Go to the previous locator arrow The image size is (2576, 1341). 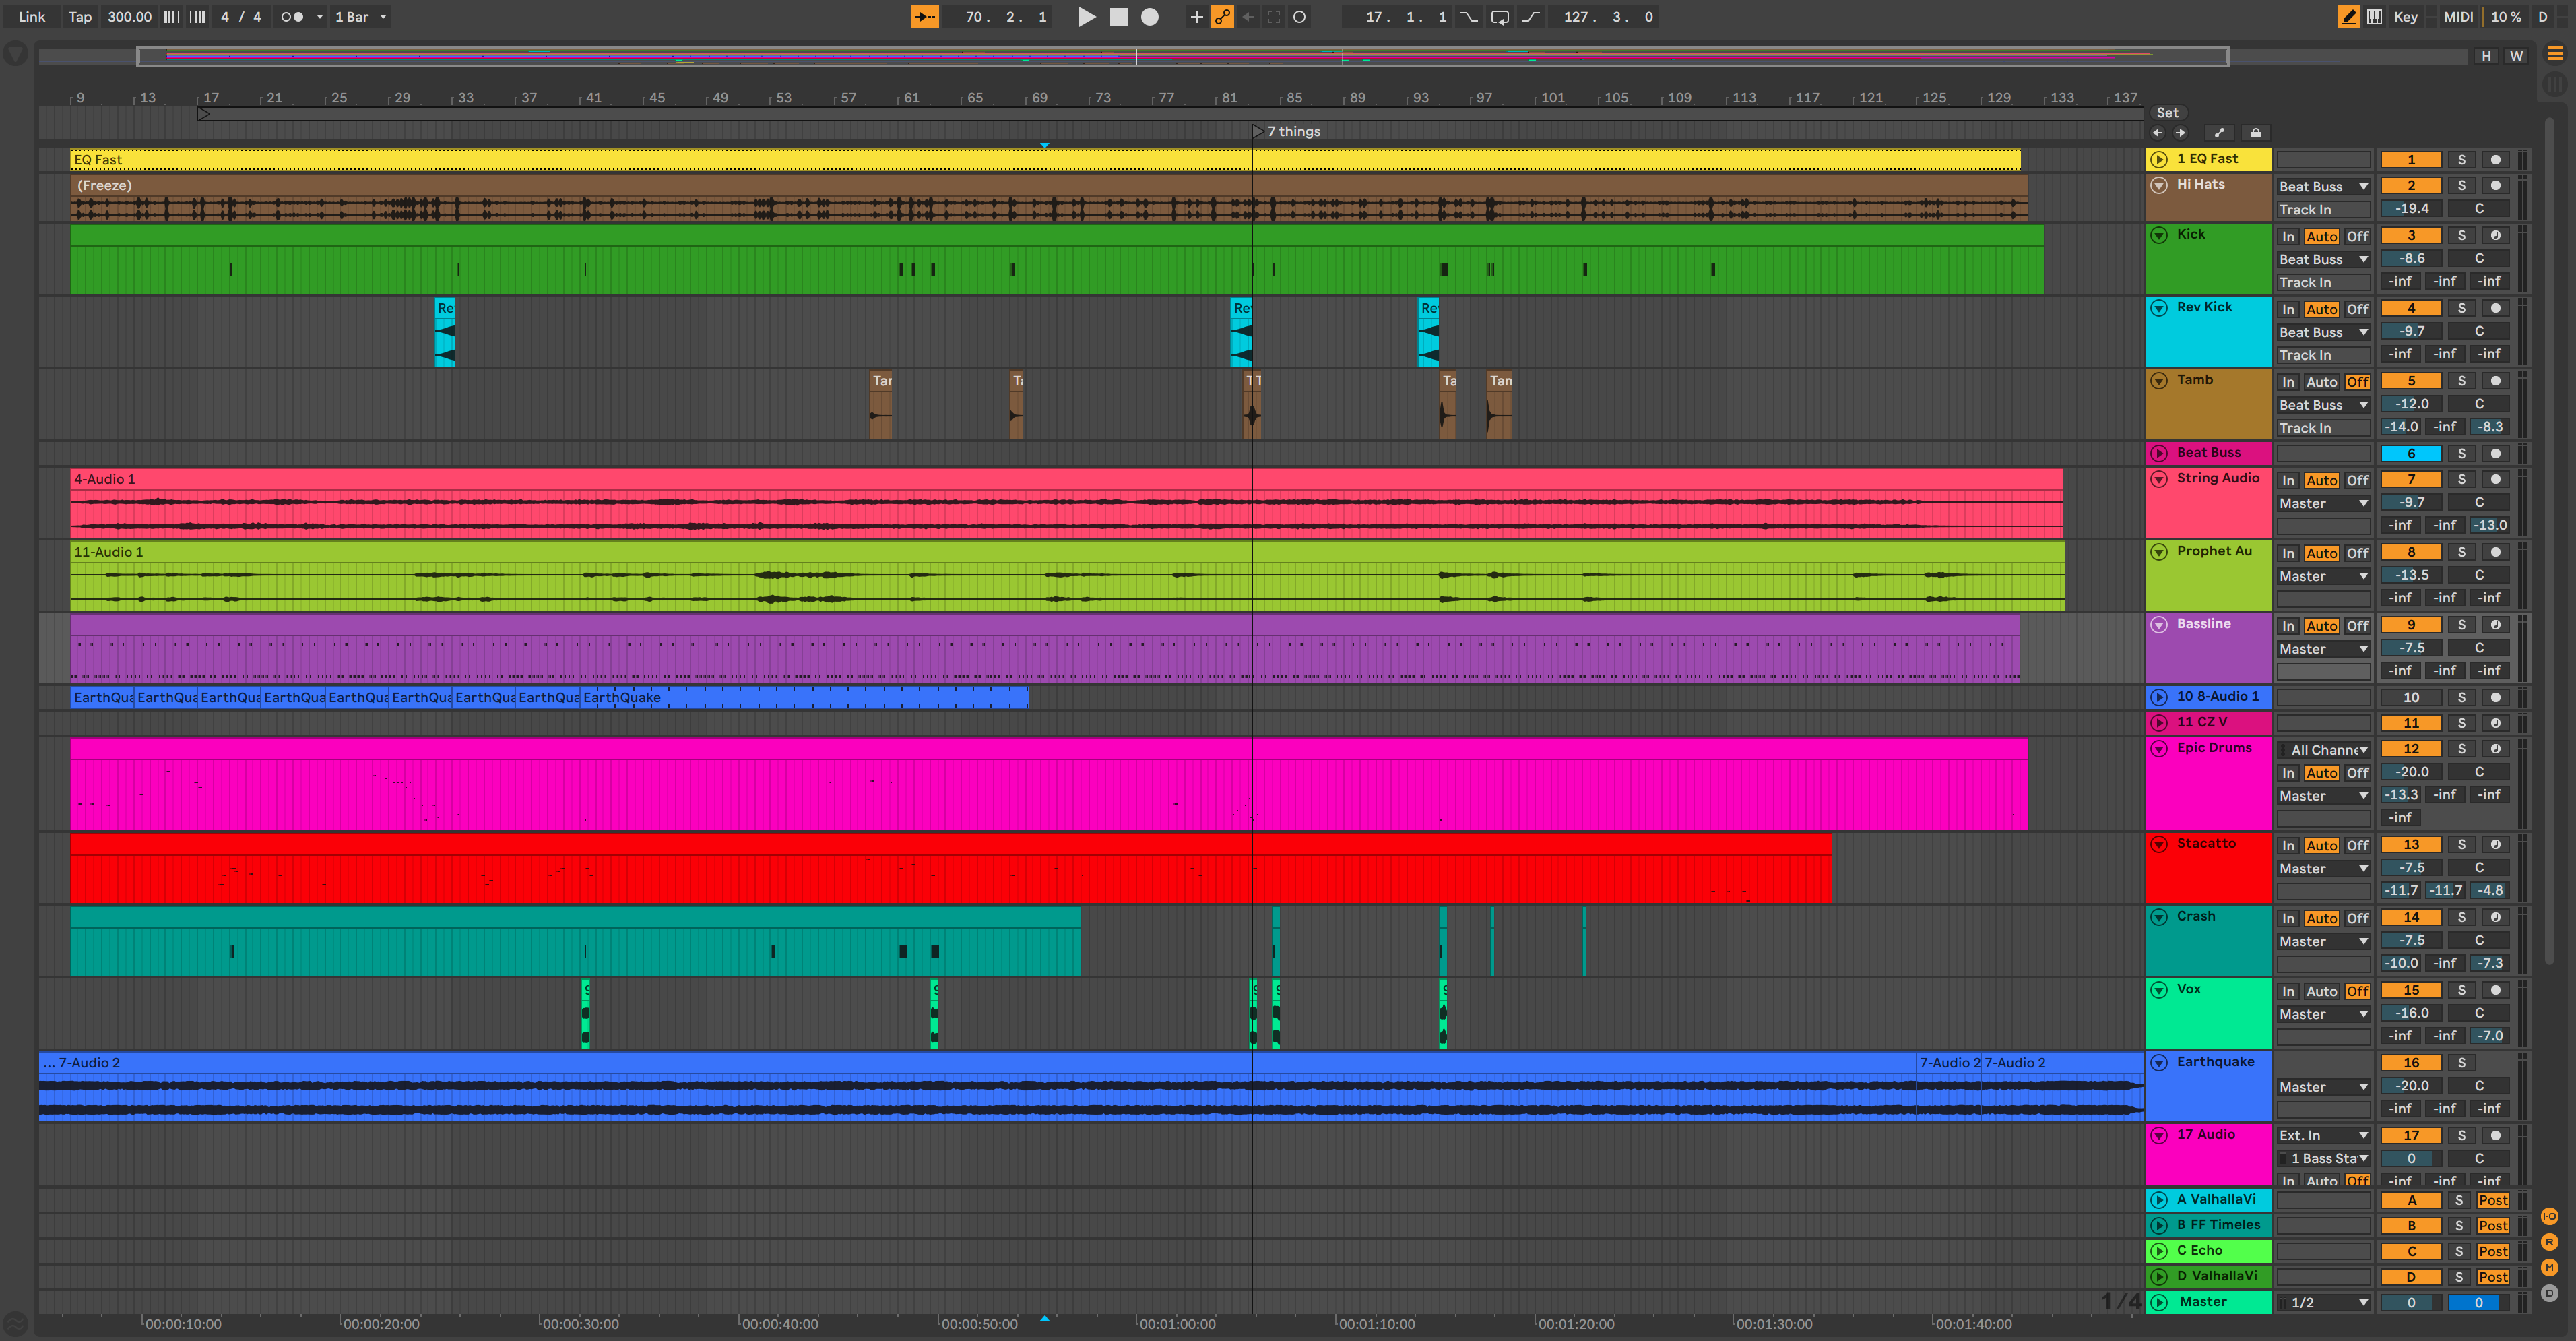pos(2157,133)
